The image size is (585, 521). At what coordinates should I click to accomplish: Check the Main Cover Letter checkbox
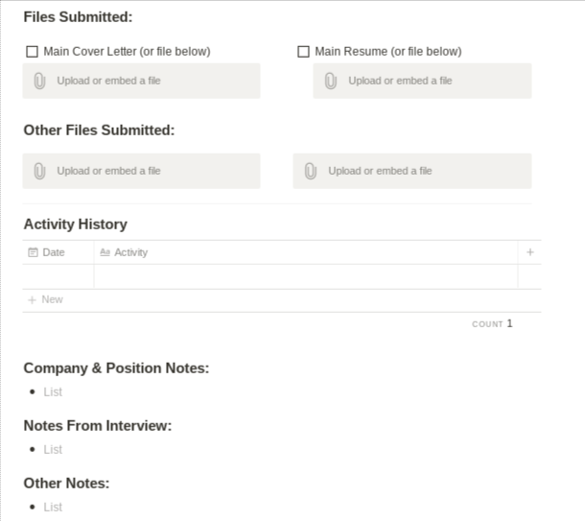coord(33,52)
